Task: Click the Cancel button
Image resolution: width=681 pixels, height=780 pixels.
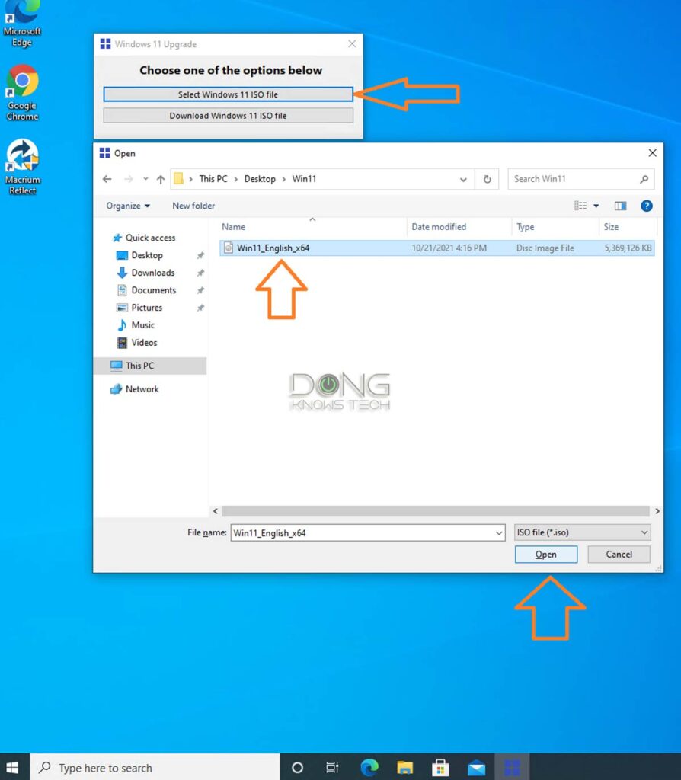Action: (619, 555)
